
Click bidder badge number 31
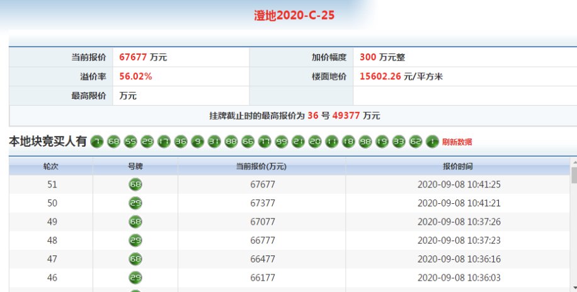point(214,142)
